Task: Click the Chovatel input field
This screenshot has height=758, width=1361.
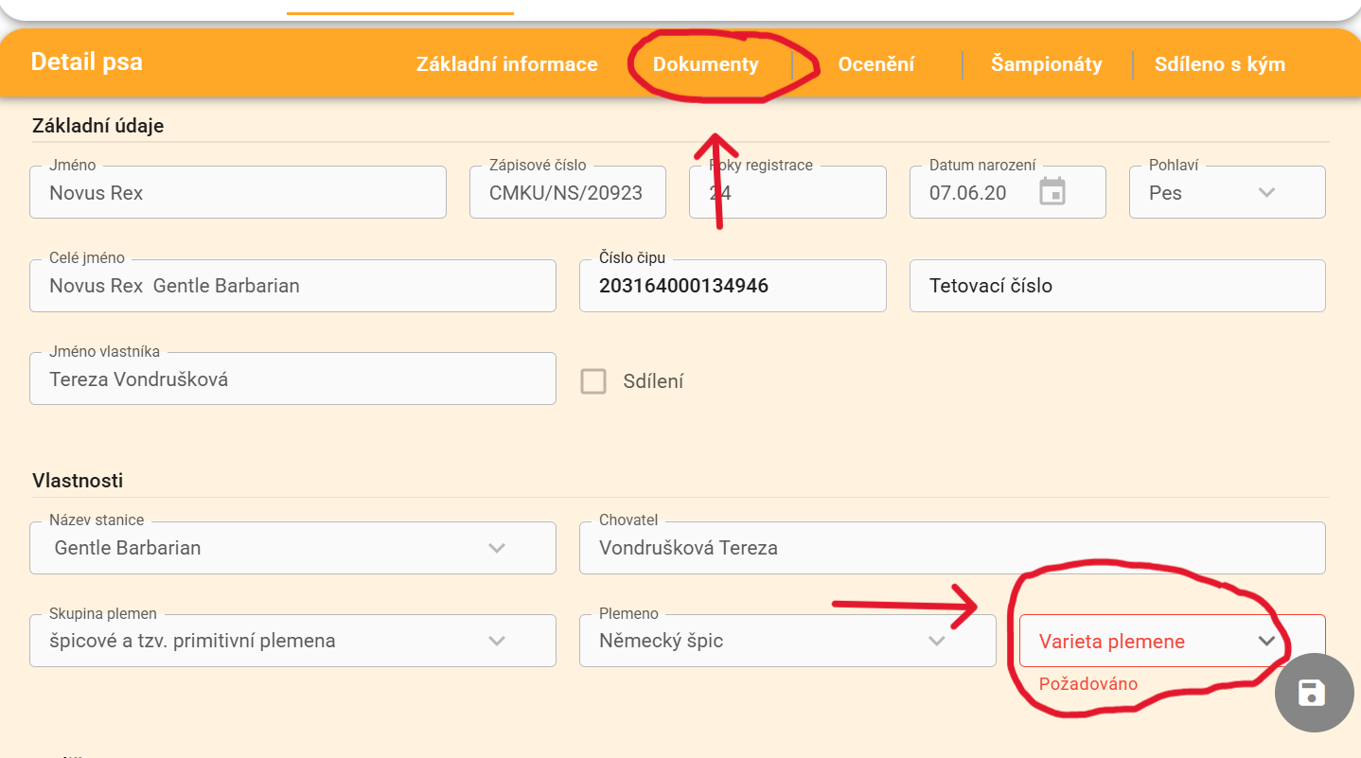Action: [951, 548]
